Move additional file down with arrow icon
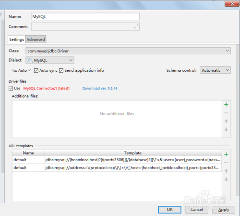This screenshot has height=216, width=240. tap(226, 129)
